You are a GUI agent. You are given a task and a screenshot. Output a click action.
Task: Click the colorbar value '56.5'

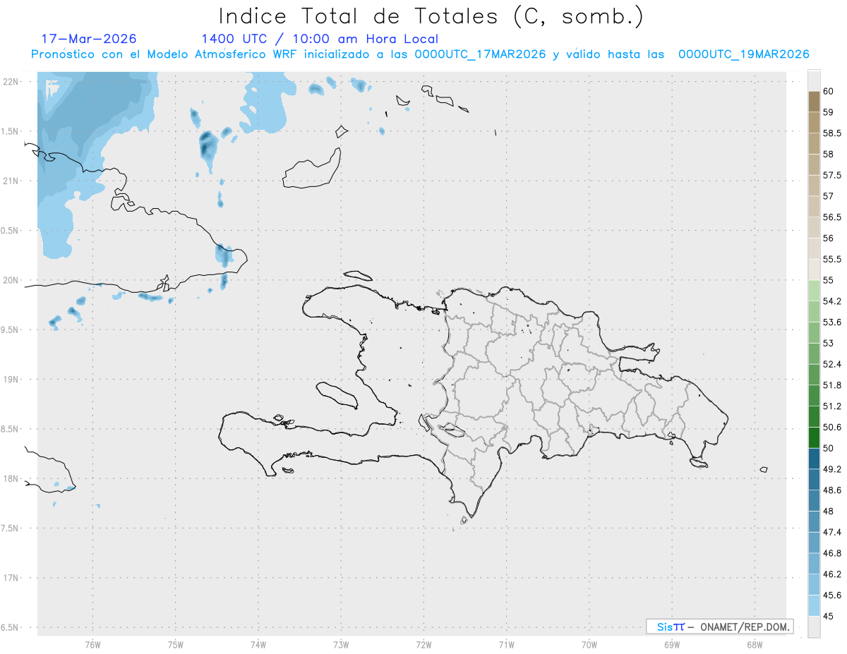point(832,217)
